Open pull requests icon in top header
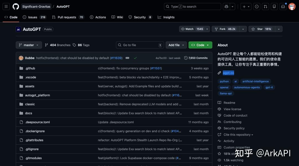This screenshot has width=299, height=166. [x=266, y=6]
